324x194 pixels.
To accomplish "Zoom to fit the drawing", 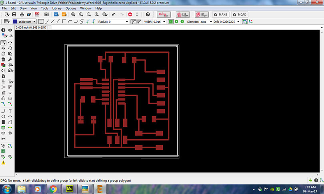I will pos(73,14).
